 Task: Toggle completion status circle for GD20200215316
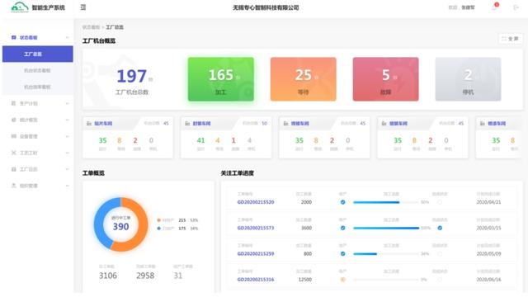[440, 280]
